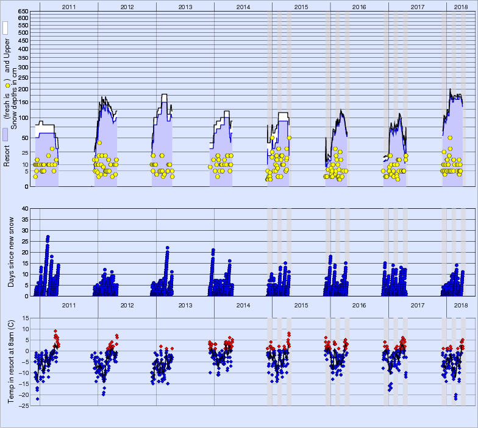
Task: Select 2014 in the top year header
Action: pos(243,6)
